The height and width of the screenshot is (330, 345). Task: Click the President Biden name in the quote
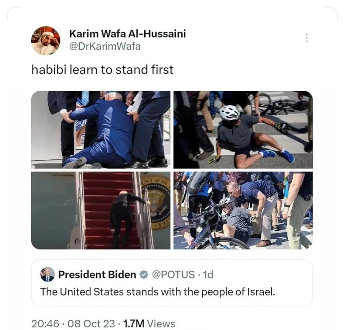point(97,274)
